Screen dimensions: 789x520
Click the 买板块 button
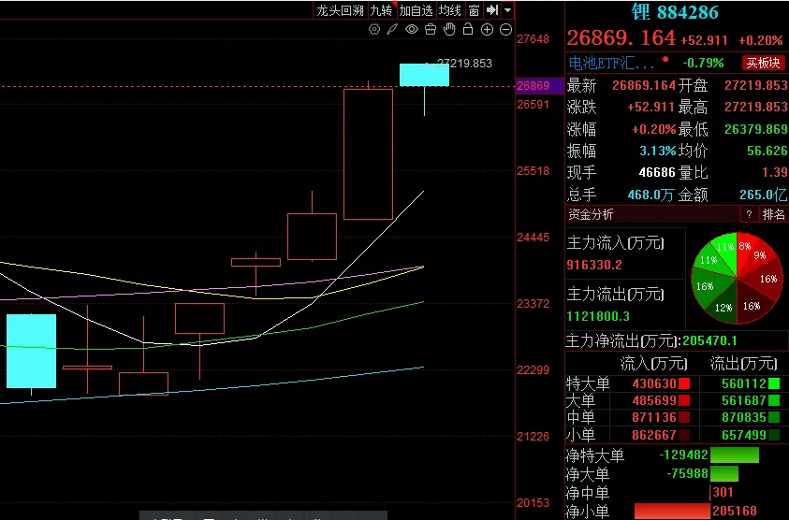click(x=763, y=63)
